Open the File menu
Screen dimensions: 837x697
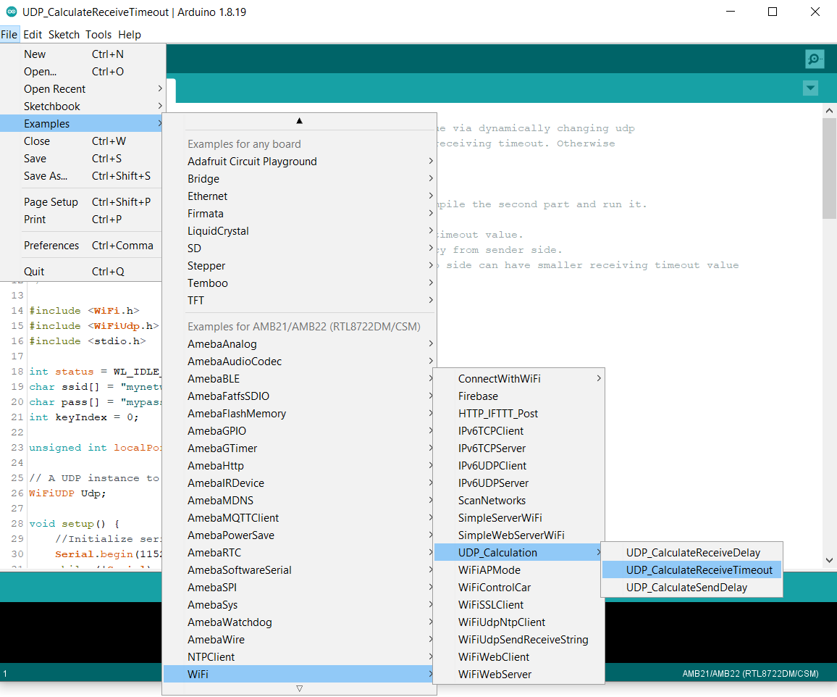9,35
